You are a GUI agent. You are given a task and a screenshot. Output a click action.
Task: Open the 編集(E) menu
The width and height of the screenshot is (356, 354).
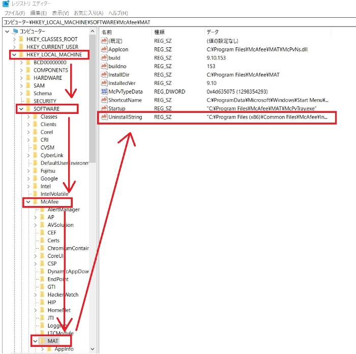pyautogui.click(x=39, y=13)
